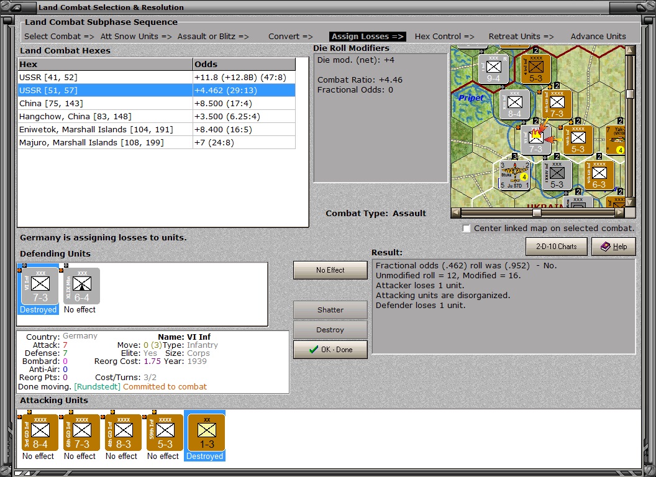Click the map's horizontal scrollbar thumb

click(537, 212)
